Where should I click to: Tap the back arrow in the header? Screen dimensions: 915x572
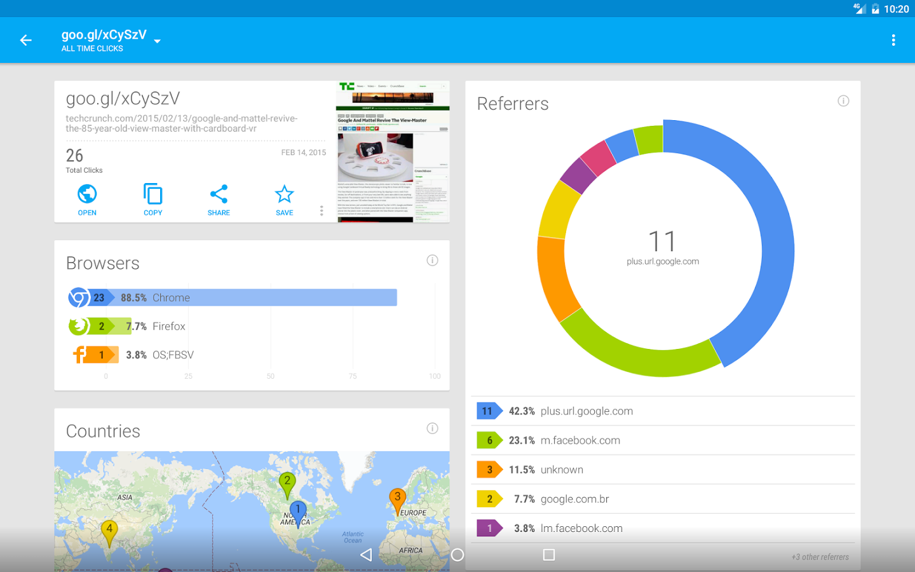[x=25, y=41]
